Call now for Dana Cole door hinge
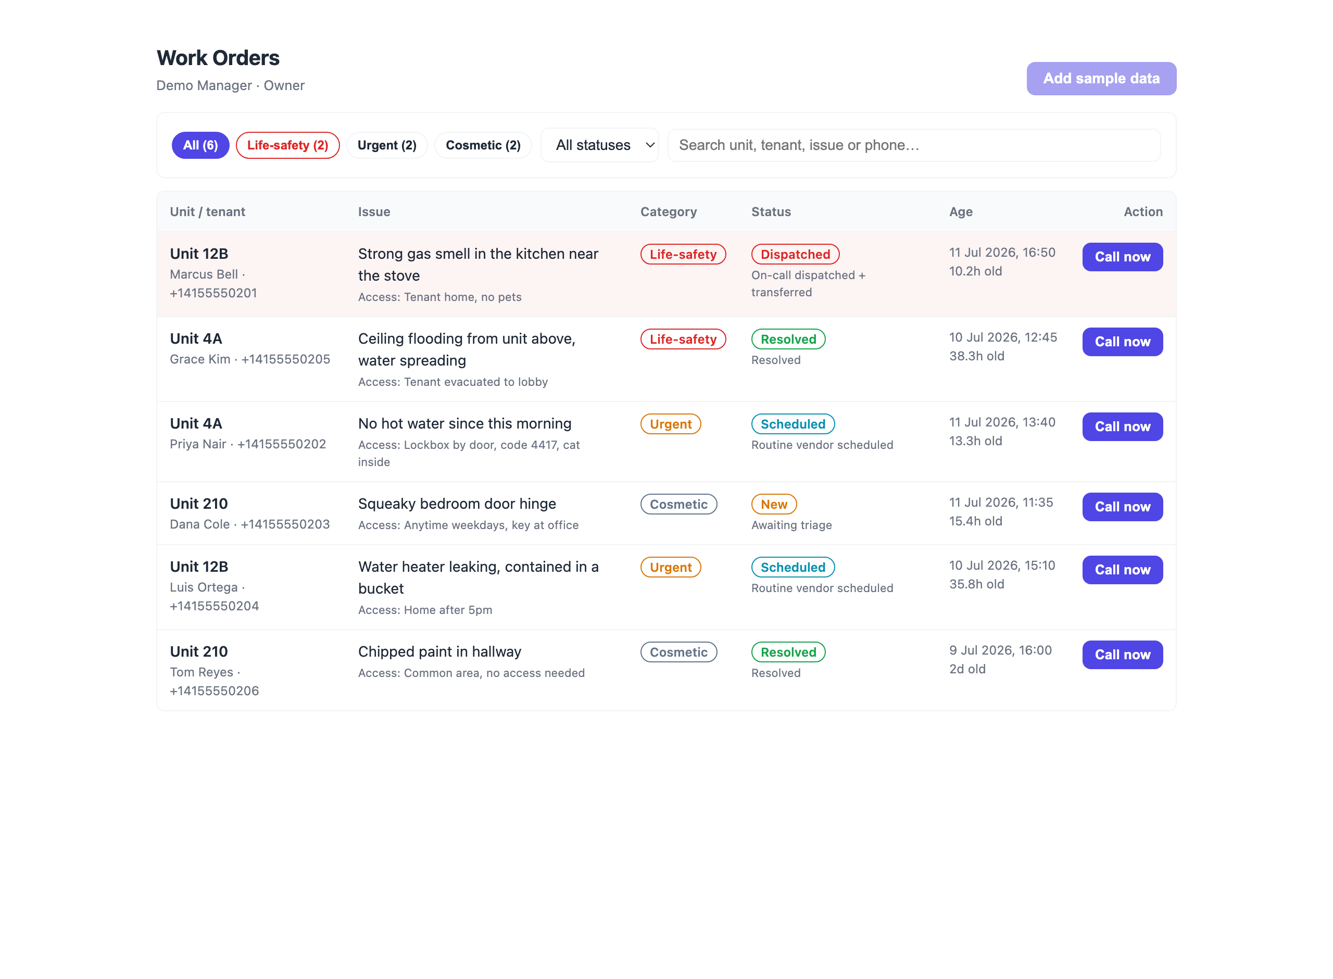Viewport: 1333px width, 979px height. point(1122,507)
